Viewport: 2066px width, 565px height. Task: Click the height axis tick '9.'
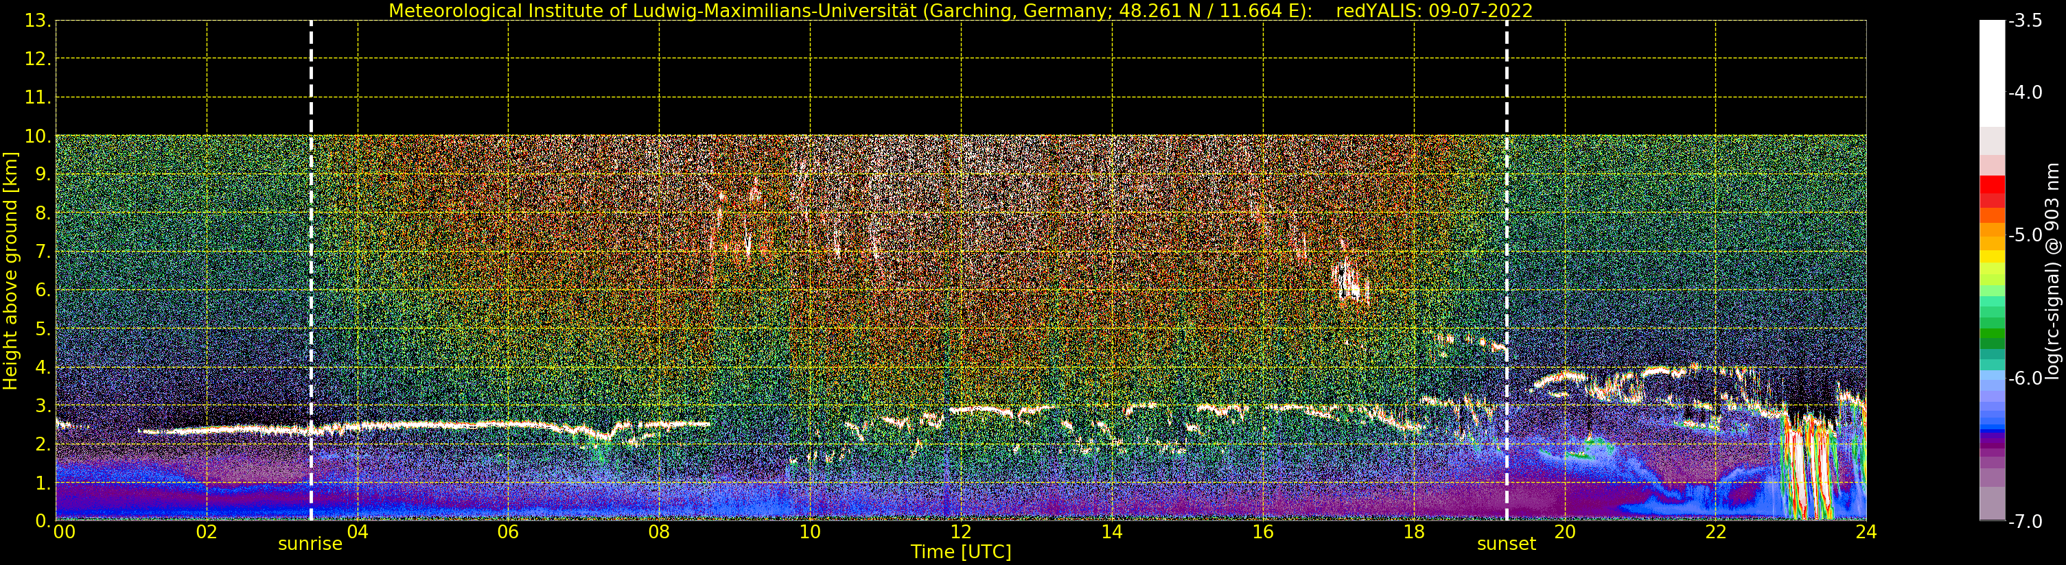[x=43, y=175]
